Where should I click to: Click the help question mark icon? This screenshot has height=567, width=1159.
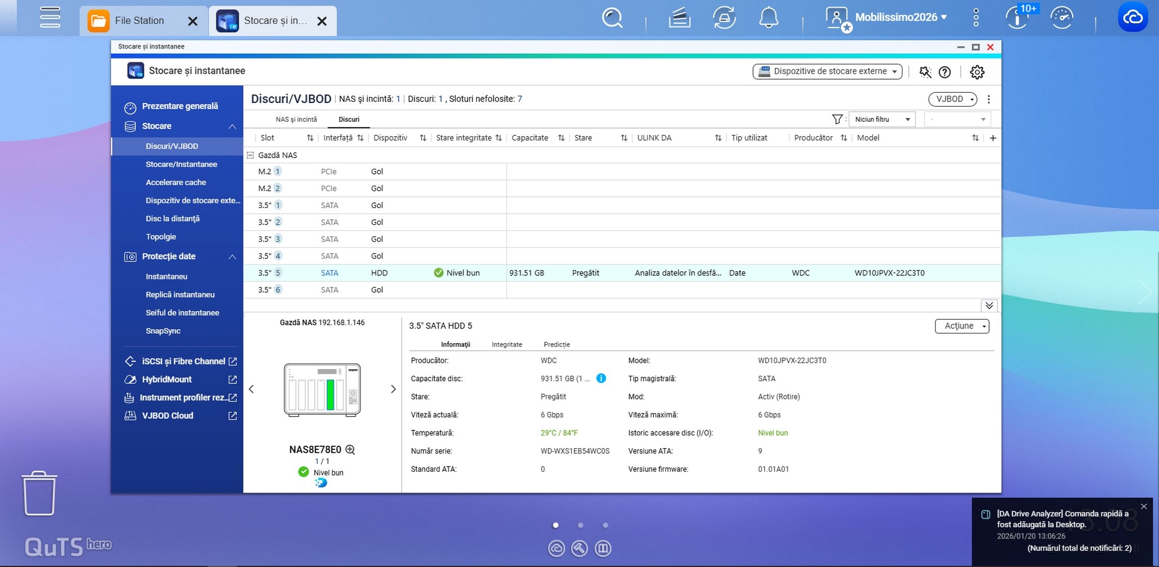tap(945, 72)
